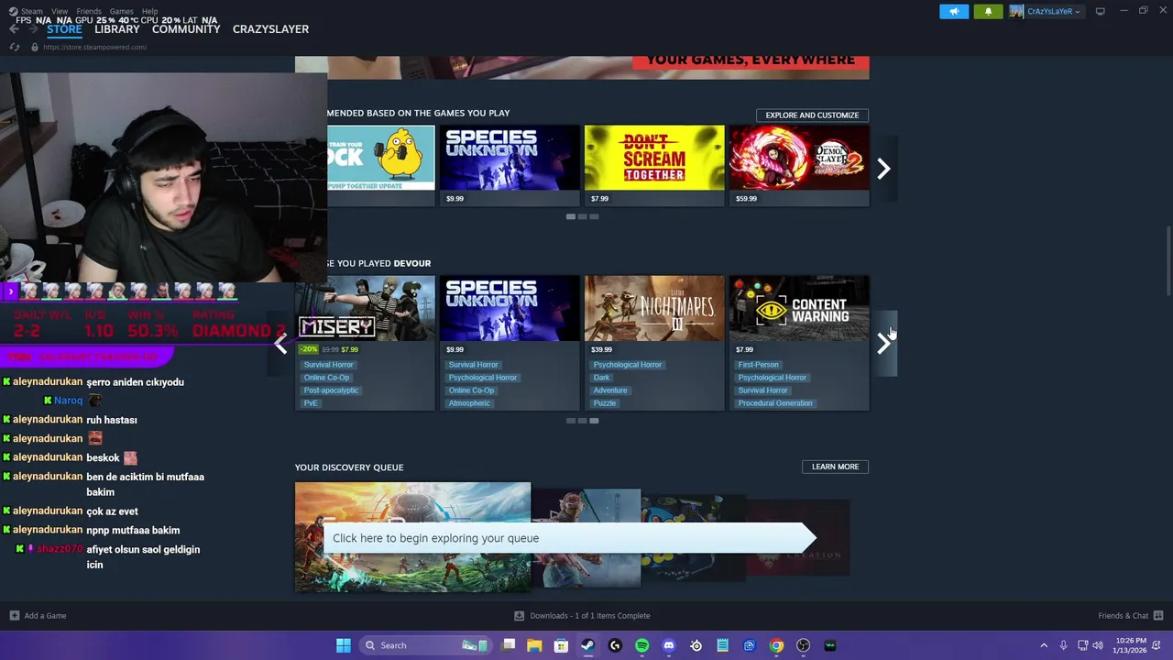Image resolution: width=1173 pixels, height=660 pixels.
Task: Open the Demon Slayer 2 game card
Action: (x=799, y=165)
